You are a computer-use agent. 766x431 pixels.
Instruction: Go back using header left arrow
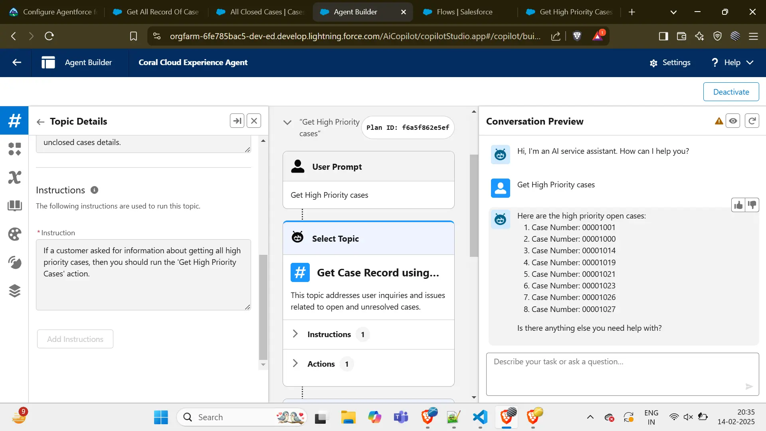(16, 62)
